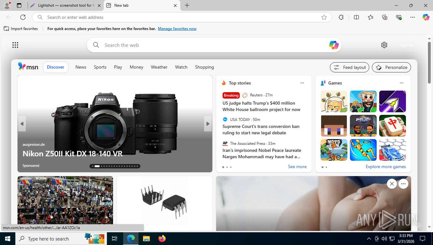Launch the Basketball Stars game
Screen dimensions: 433x245
pos(363,126)
